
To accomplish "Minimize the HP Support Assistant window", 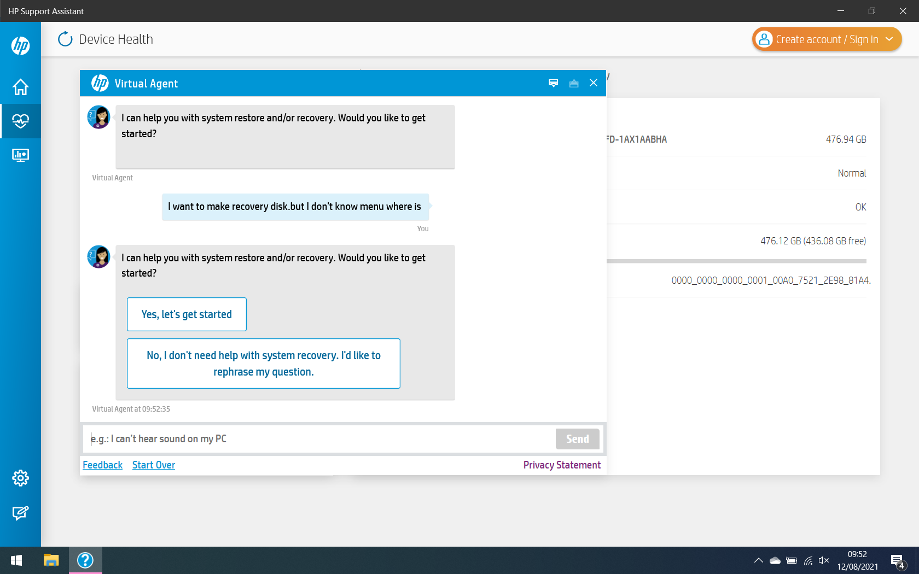I will click(841, 11).
